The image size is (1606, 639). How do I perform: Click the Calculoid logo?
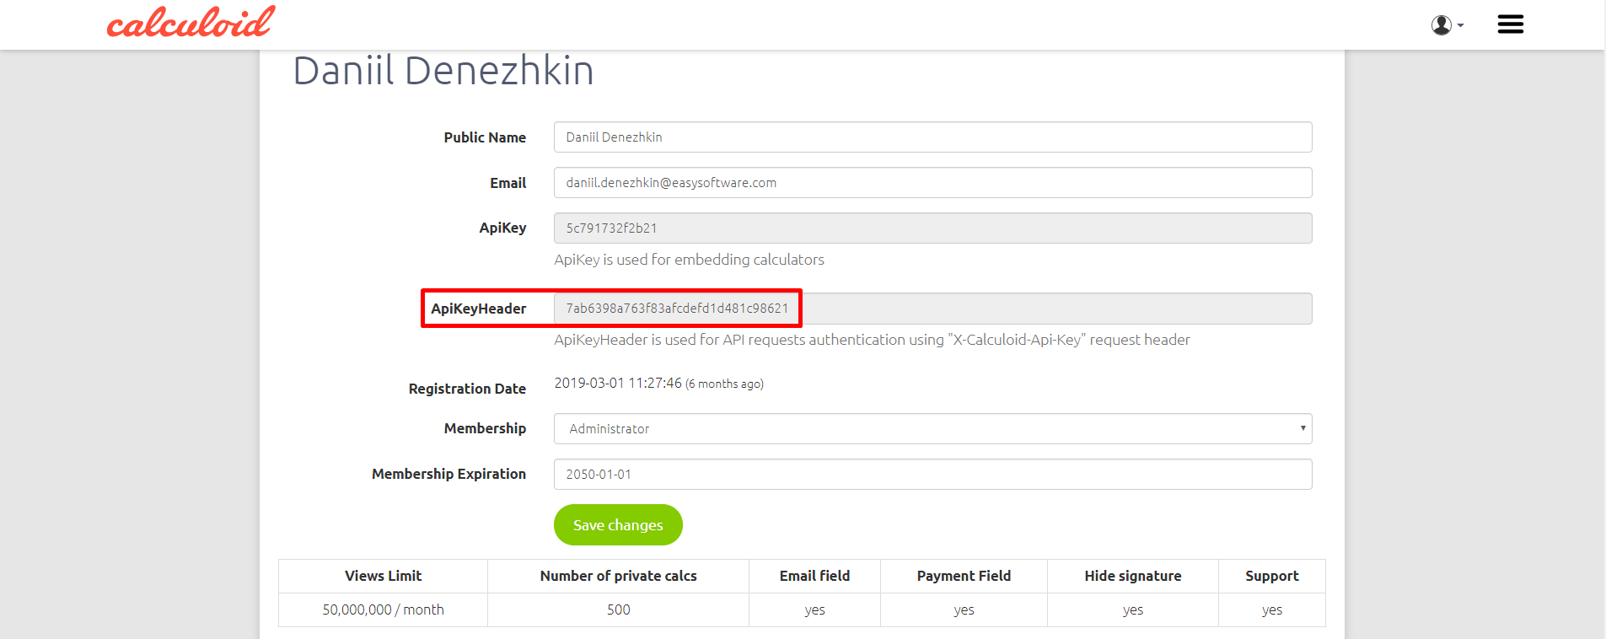(191, 23)
